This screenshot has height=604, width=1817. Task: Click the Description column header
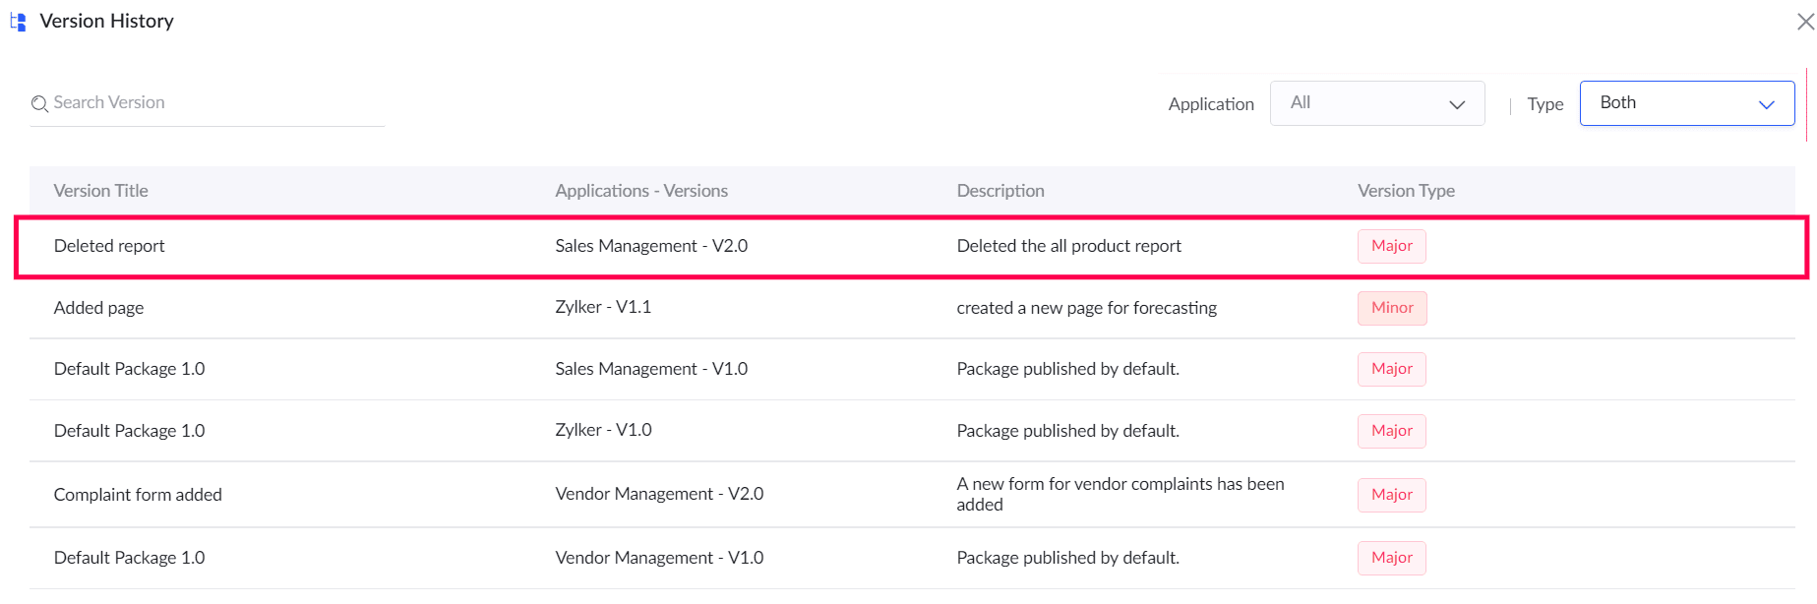click(x=1000, y=191)
